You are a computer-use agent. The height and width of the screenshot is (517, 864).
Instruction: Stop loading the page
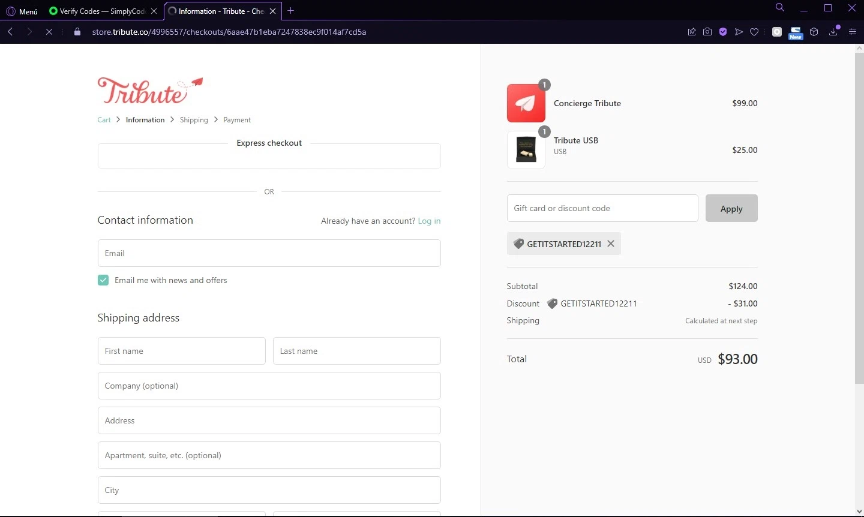click(49, 32)
